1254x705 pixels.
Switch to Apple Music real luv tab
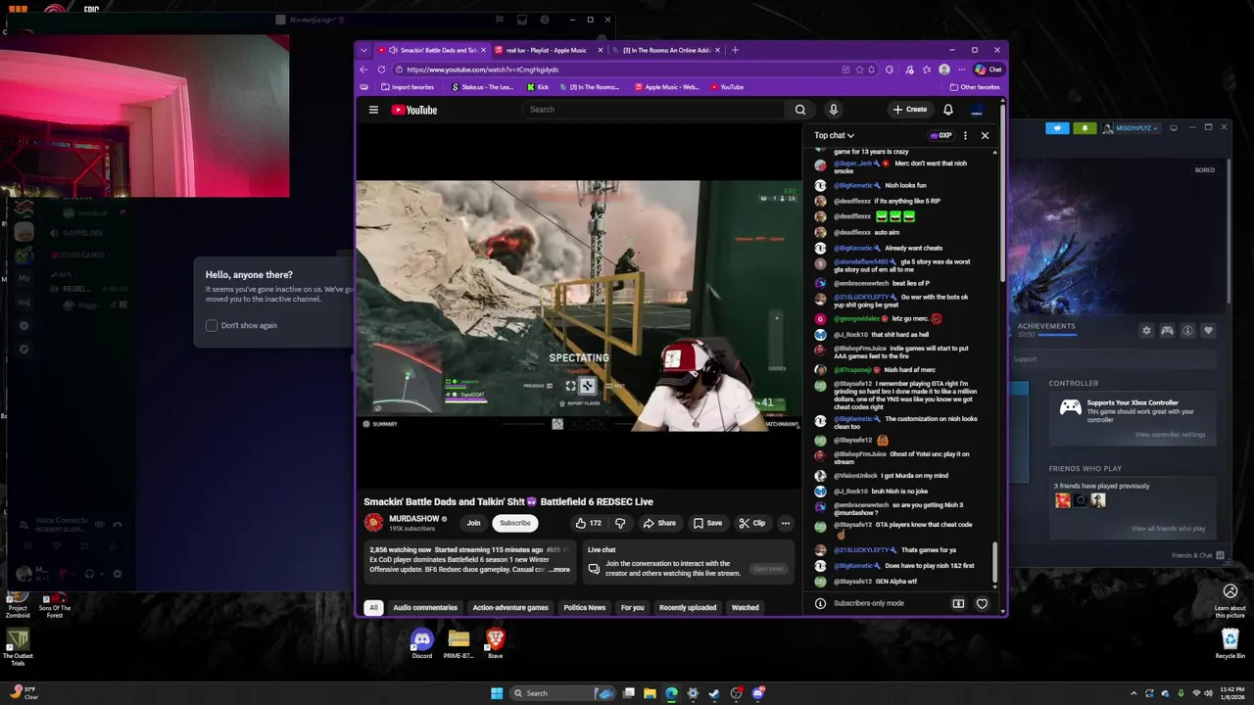(547, 50)
